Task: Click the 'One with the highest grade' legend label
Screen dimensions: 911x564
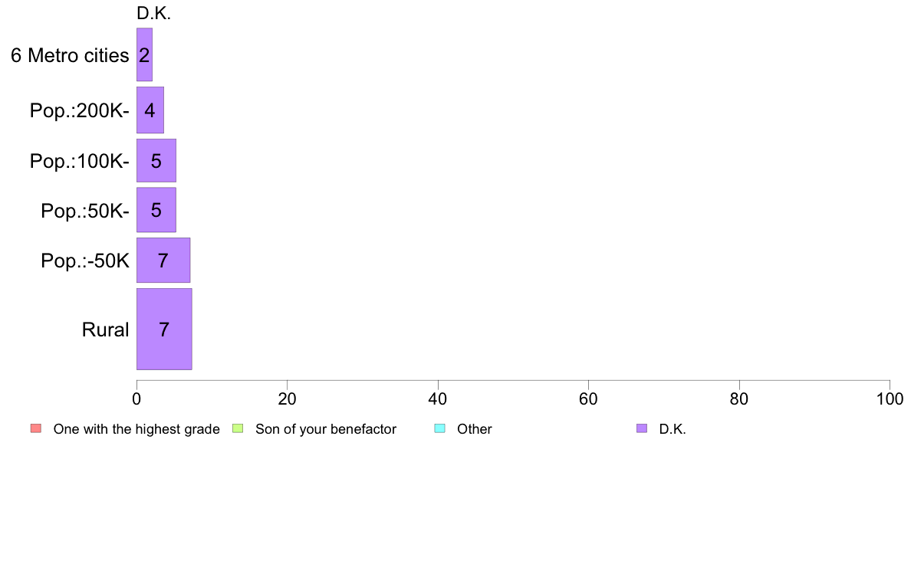Action: point(136,429)
